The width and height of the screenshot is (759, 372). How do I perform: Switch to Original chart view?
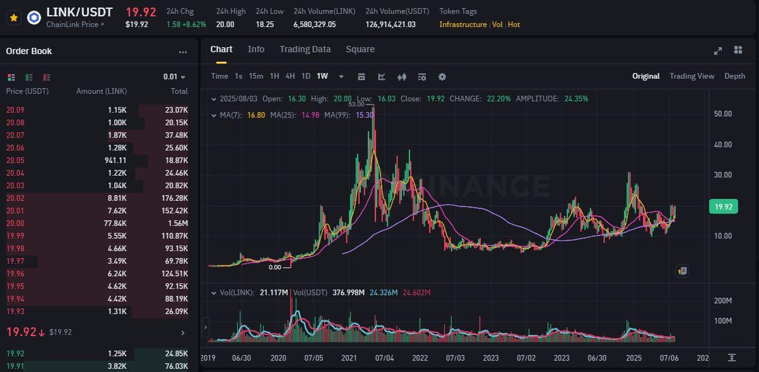click(646, 76)
